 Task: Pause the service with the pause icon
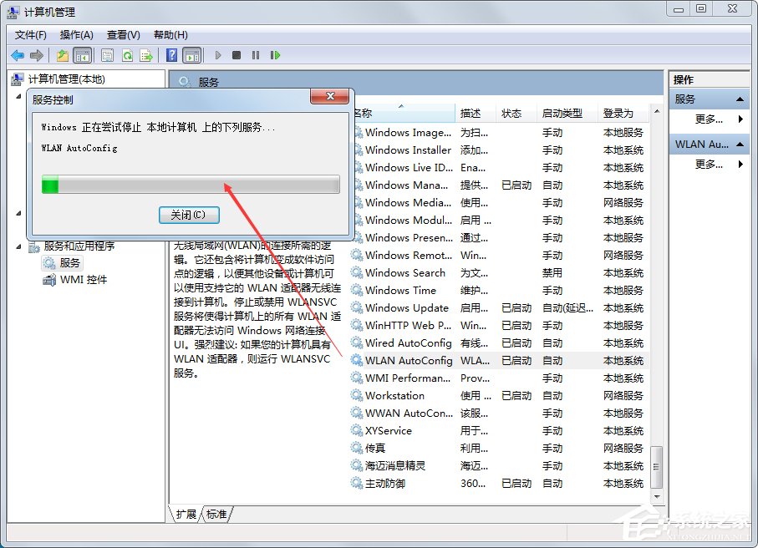(x=256, y=55)
